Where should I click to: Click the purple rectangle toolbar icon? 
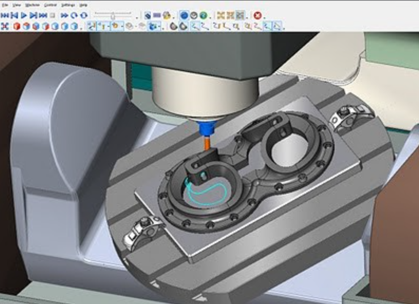(x=157, y=16)
